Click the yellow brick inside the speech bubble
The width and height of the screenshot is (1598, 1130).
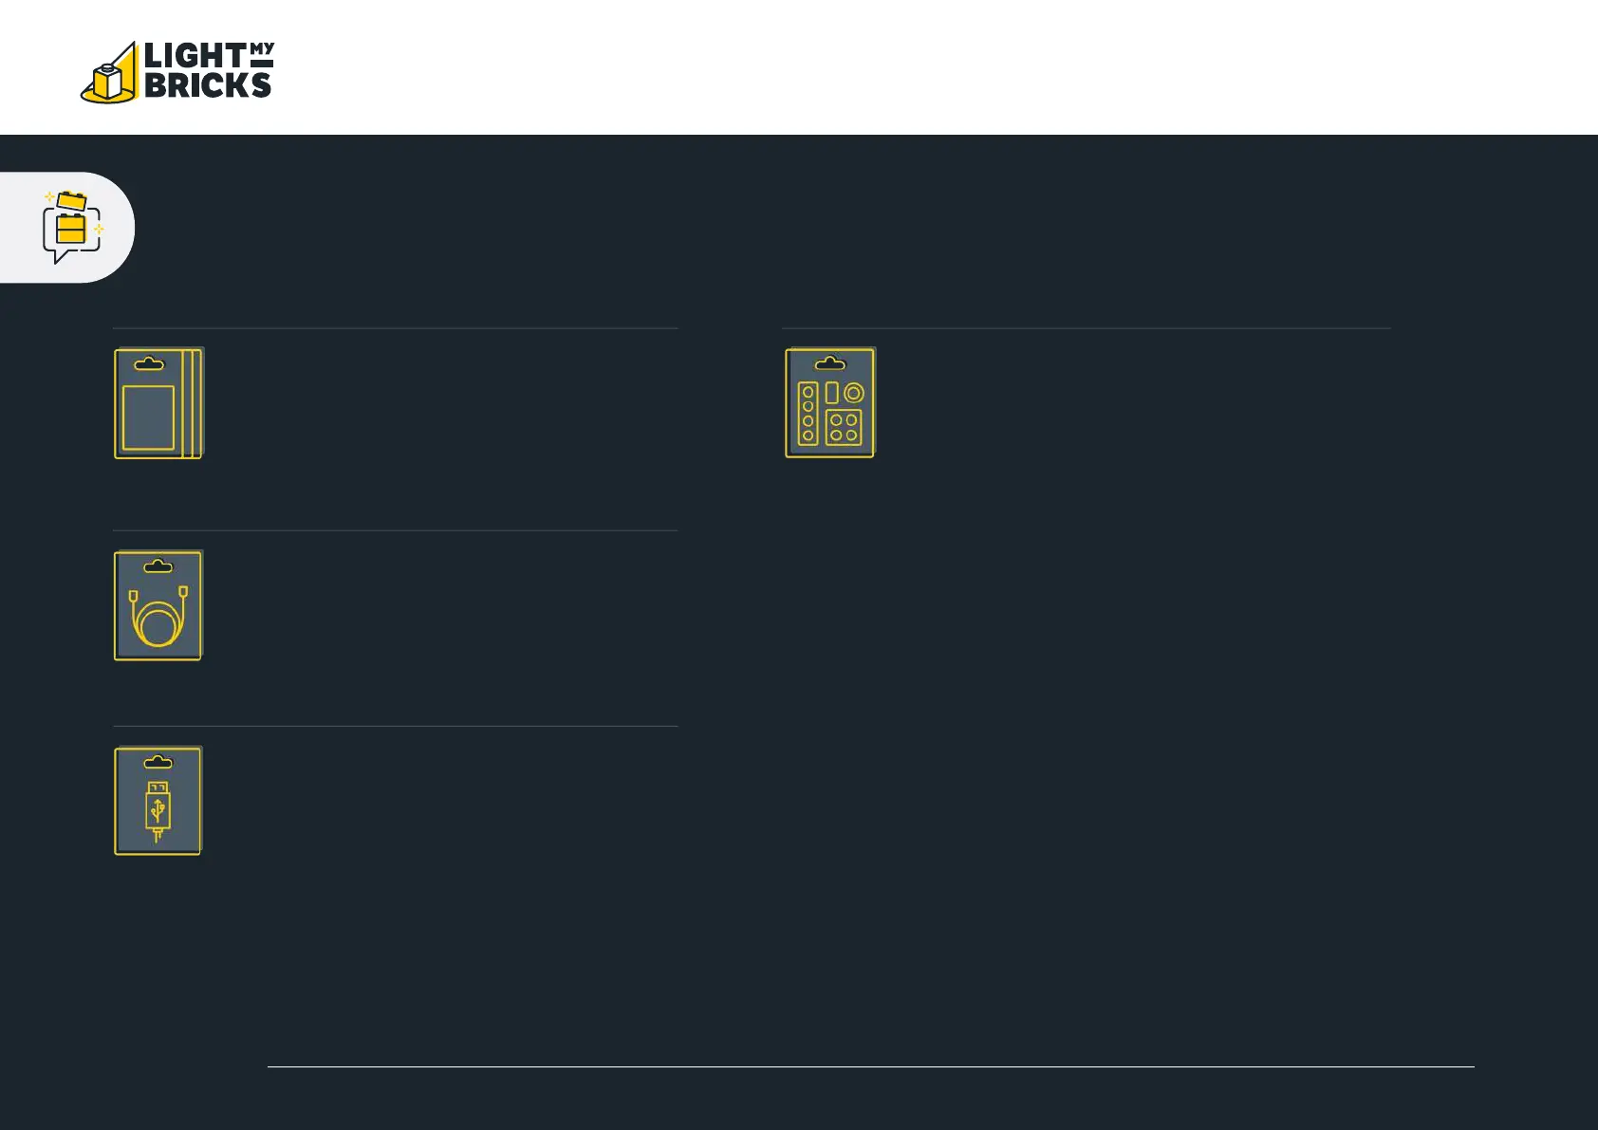pos(71,229)
